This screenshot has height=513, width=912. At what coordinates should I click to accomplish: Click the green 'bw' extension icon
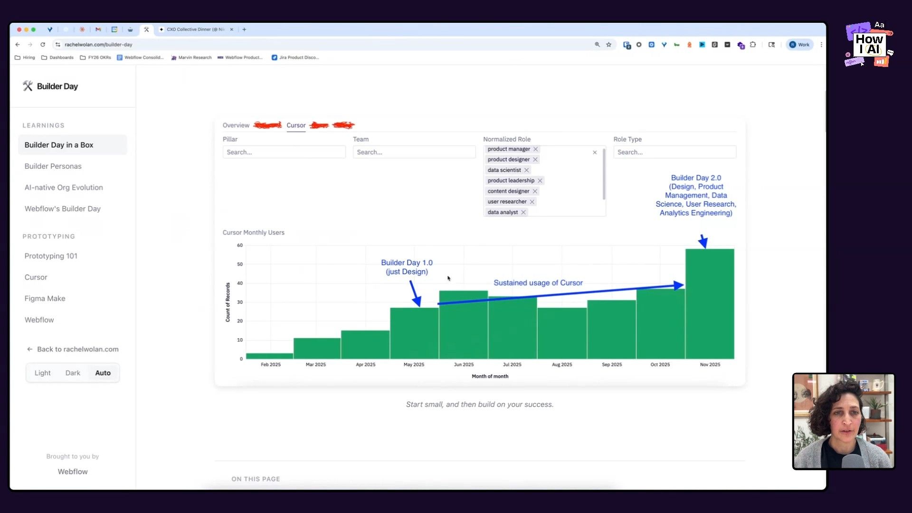tap(676, 45)
